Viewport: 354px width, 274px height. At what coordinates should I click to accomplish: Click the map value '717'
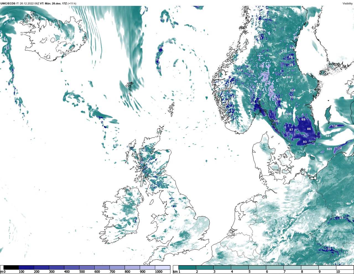pyautogui.click(x=302, y=152)
